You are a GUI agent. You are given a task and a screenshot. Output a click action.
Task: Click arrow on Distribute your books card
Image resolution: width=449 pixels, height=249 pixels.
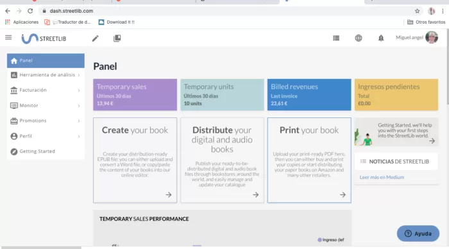point(256,195)
